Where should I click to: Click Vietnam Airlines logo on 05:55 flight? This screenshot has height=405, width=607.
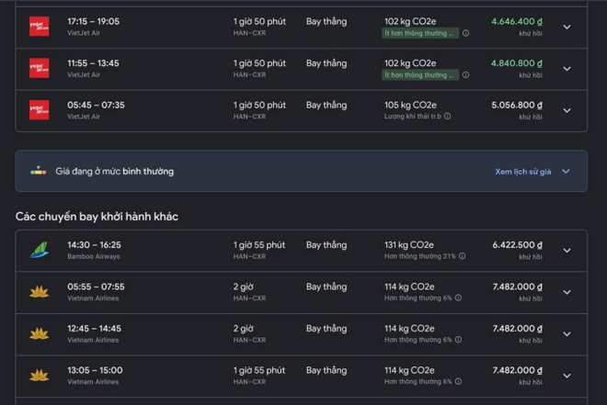tap(39, 292)
